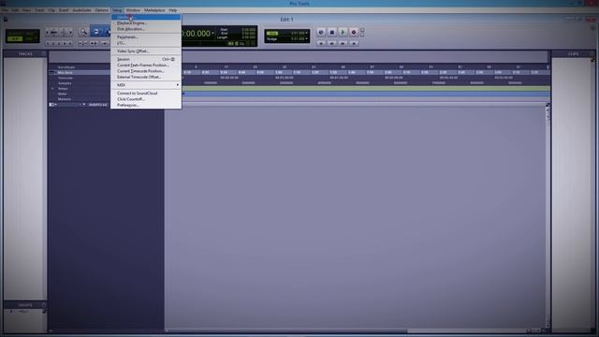The height and width of the screenshot is (337, 599).
Task: Open the Nudge value dropdown
Action: click(x=306, y=39)
